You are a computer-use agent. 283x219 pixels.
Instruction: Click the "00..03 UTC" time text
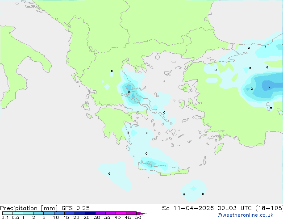[234, 208]
